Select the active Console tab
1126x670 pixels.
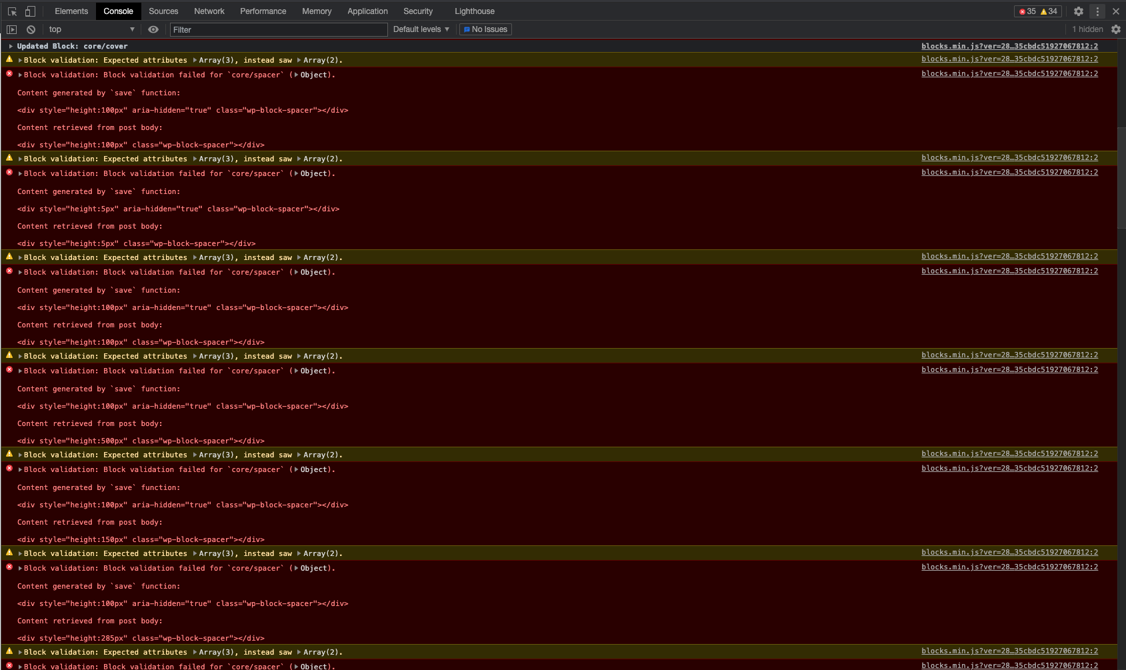118,11
